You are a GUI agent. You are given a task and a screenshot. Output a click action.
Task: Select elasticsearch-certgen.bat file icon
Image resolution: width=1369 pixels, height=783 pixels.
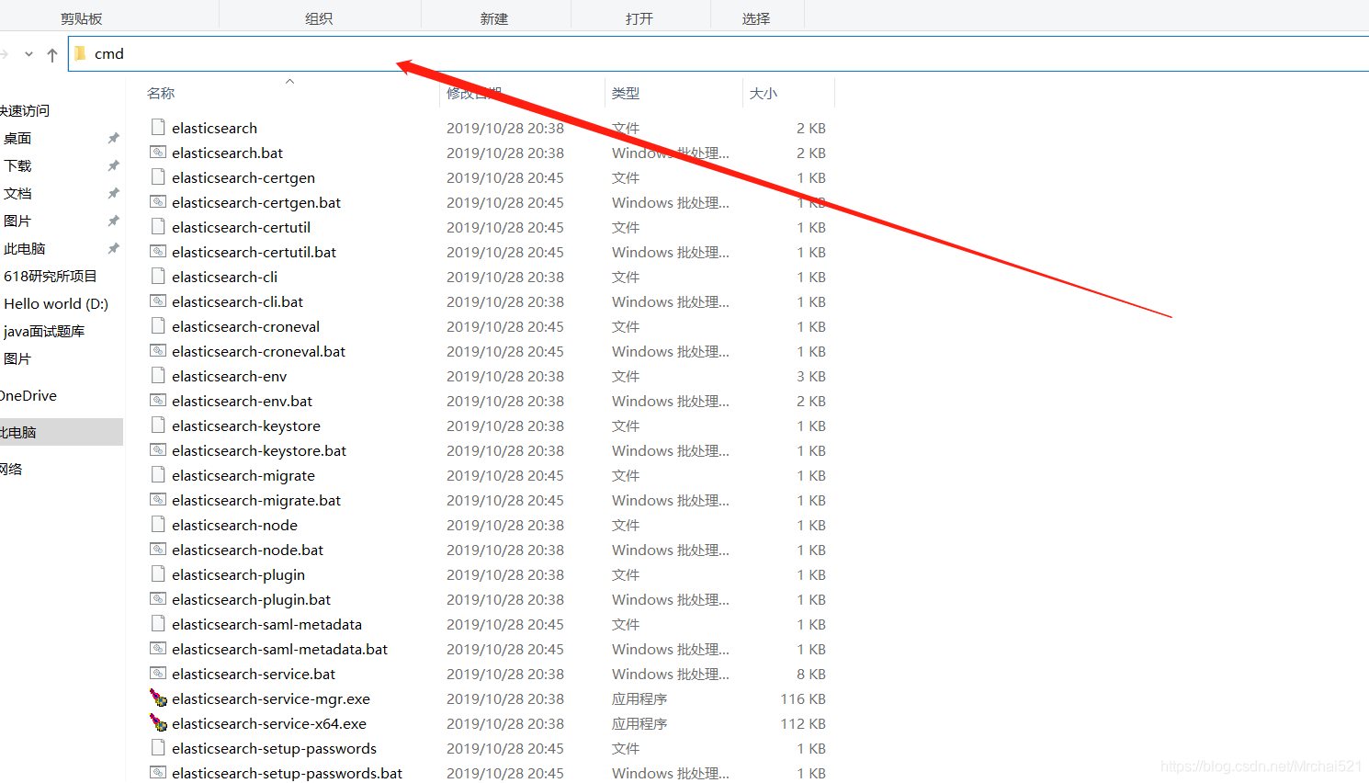coord(158,201)
